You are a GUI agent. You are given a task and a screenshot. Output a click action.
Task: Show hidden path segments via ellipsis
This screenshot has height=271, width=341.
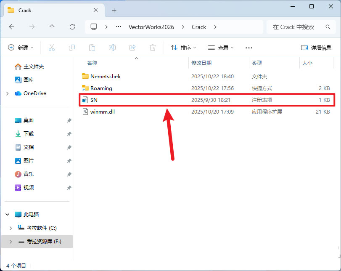(x=119, y=27)
